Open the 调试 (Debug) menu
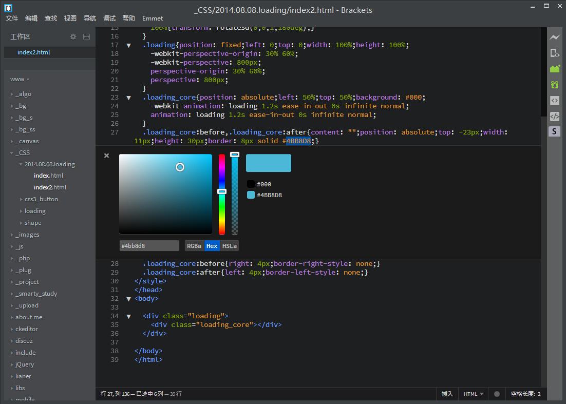 click(x=109, y=18)
